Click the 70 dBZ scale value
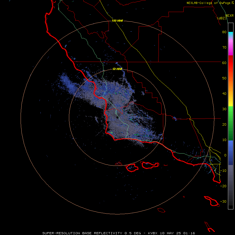The image size is (235, 235). click(224, 48)
